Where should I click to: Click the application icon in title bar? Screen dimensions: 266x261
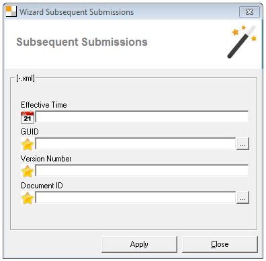pyautogui.click(x=11, y=11)
